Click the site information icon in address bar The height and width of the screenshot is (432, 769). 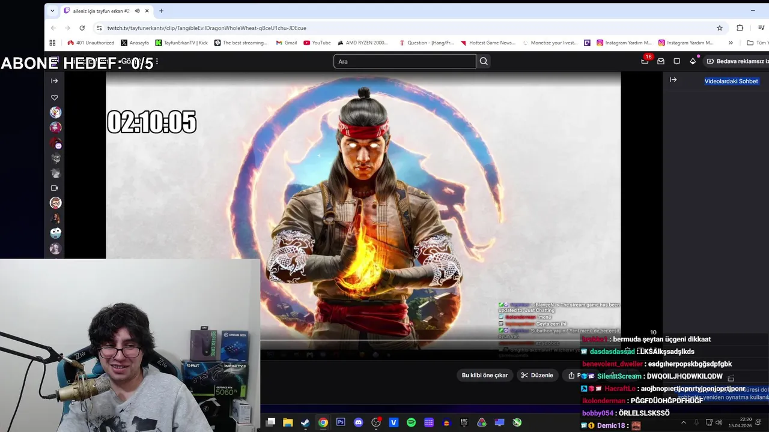[x=99, y=28]
